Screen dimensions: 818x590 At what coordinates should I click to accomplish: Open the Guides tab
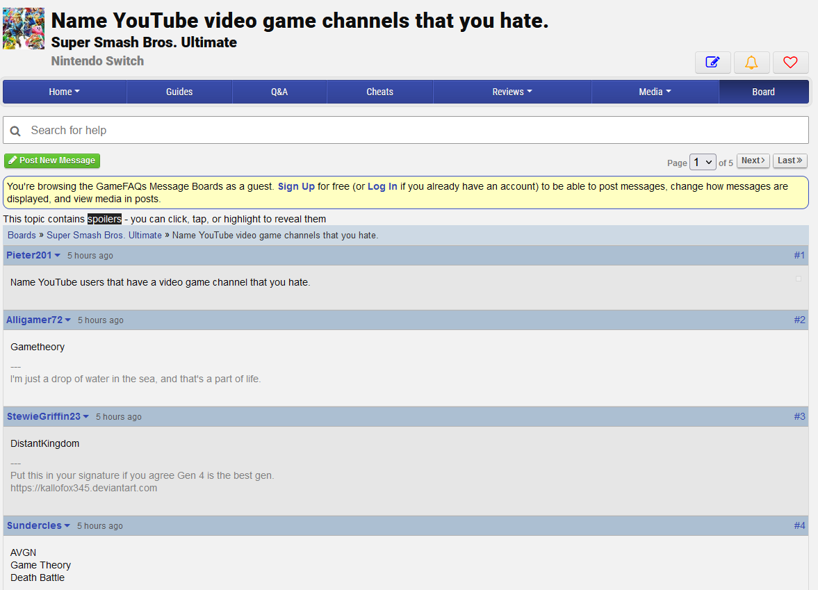pos(179,92)
